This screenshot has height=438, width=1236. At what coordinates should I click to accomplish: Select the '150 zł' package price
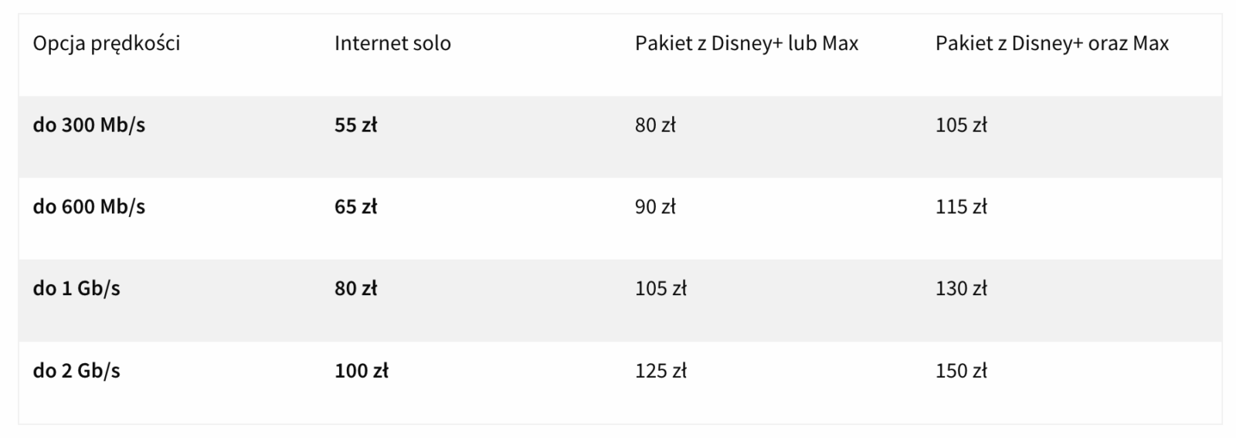point(961,371)
